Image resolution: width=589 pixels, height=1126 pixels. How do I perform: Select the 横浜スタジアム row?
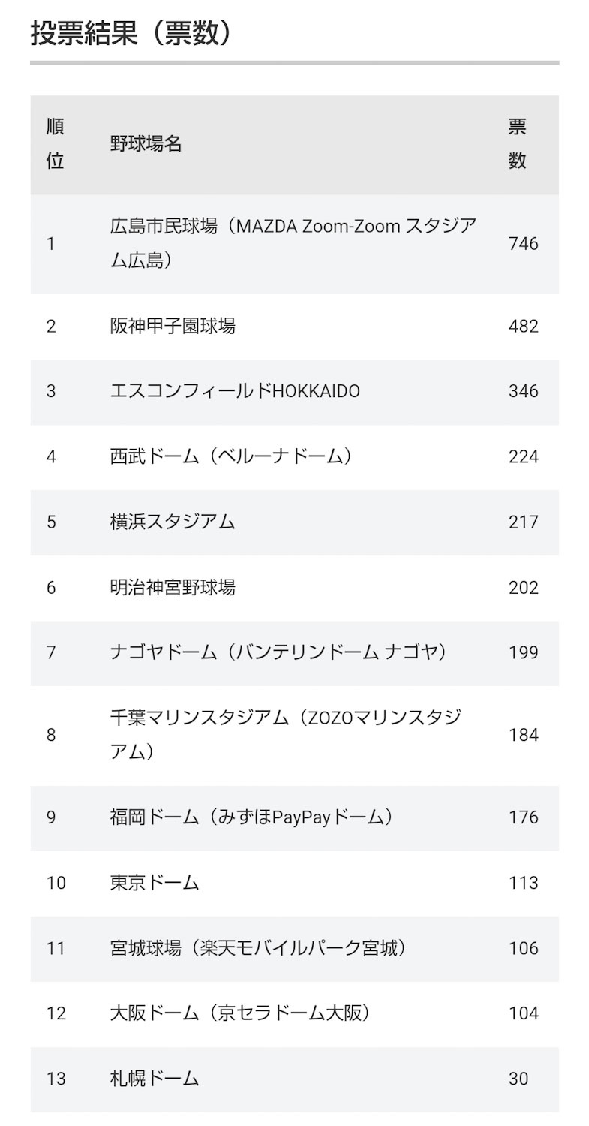point(173,522)
